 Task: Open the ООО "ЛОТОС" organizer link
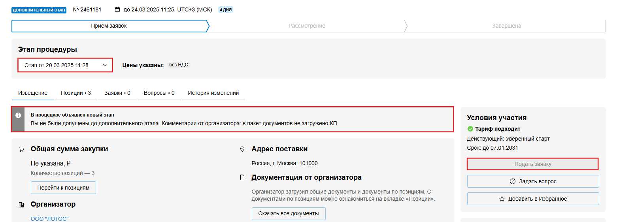50,219
